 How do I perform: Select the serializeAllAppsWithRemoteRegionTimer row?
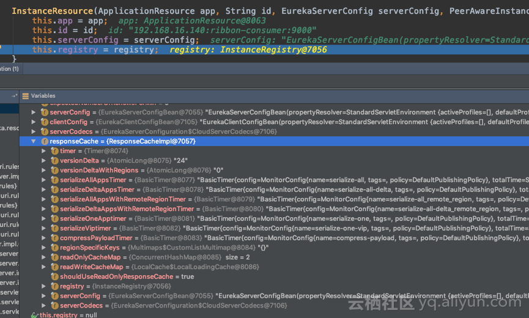[x=274, y=199]
